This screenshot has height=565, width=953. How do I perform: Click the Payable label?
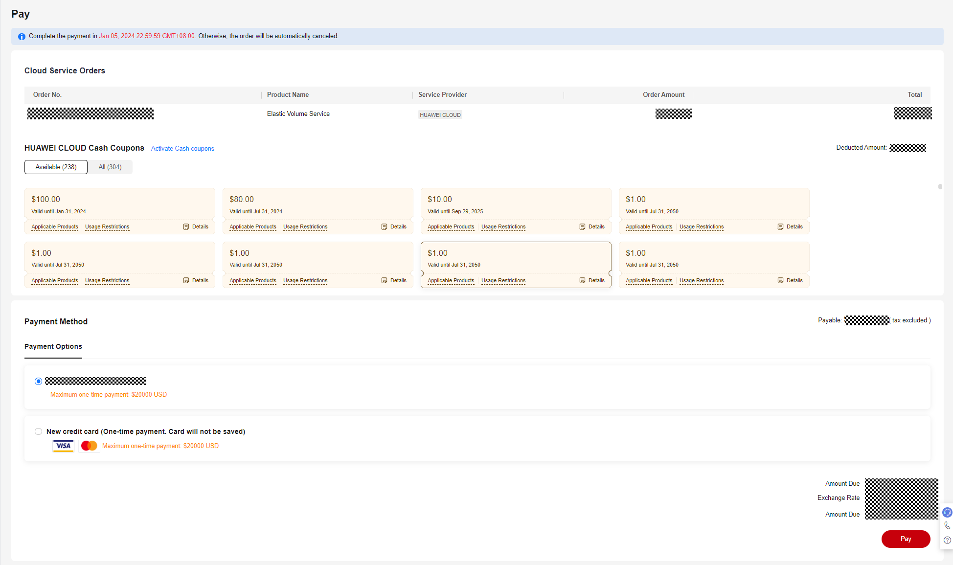pos(830,320)
